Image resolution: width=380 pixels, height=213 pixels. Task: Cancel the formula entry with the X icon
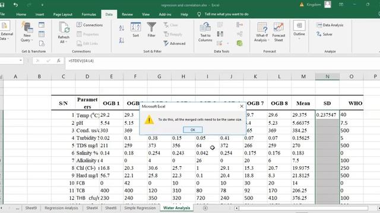click(x=37, y=60)
